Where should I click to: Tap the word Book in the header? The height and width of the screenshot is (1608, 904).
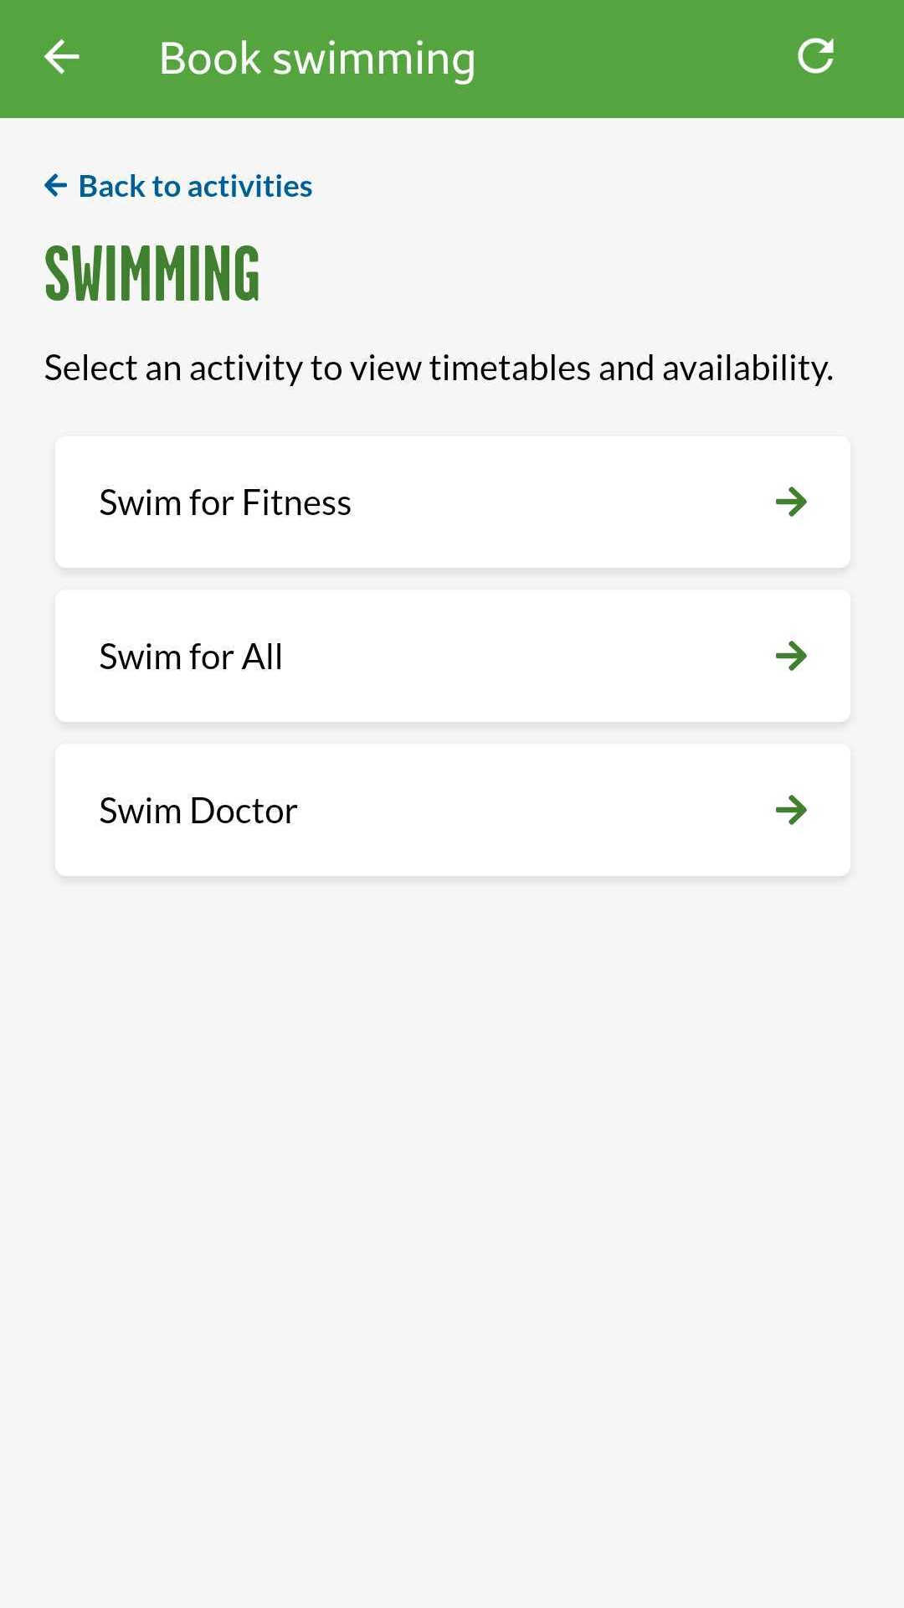(210, 59)
